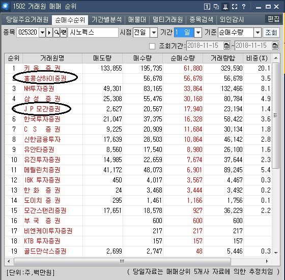Click the vertical scrollbar thumb
Viewport: 285px width, 280px height.
coord(276,115)
